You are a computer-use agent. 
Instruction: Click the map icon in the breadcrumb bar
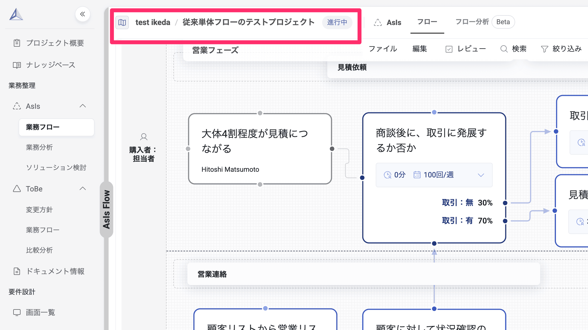click(122, 22)
